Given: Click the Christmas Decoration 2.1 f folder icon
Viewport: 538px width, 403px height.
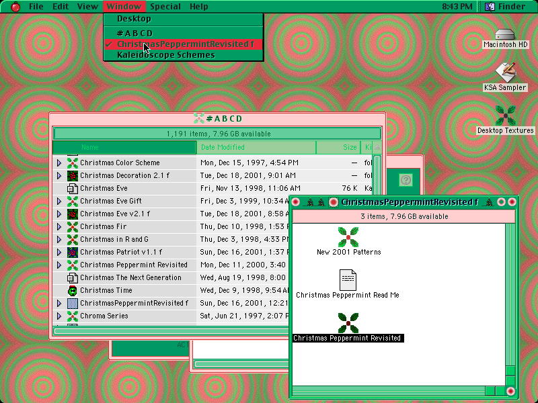Looking at the screenshot, I should pos(73,175).
